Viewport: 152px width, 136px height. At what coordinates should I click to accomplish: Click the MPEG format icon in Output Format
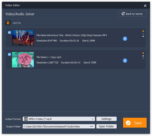pyautogui.click(x=26, y=119)
